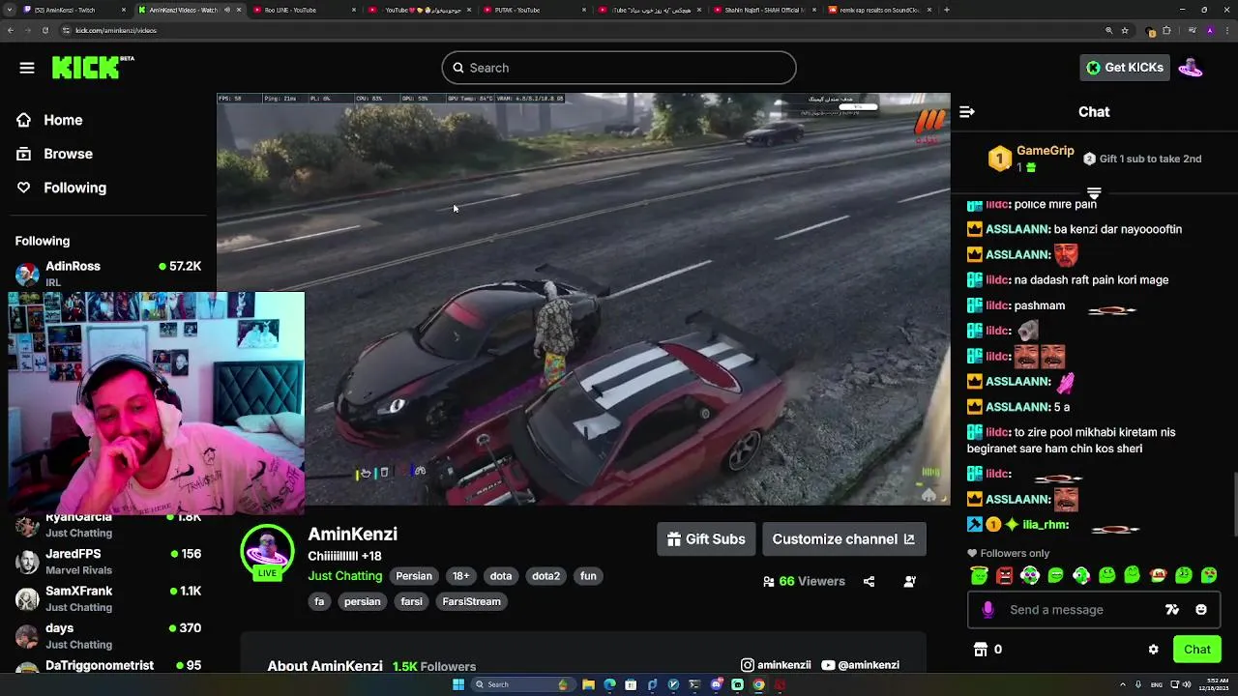Screen dimensions: 1238x696
Task: Open the Just Chatting category link
Action: 344,576
